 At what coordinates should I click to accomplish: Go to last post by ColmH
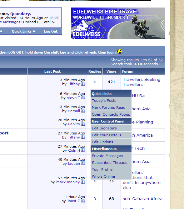(83, 150)
